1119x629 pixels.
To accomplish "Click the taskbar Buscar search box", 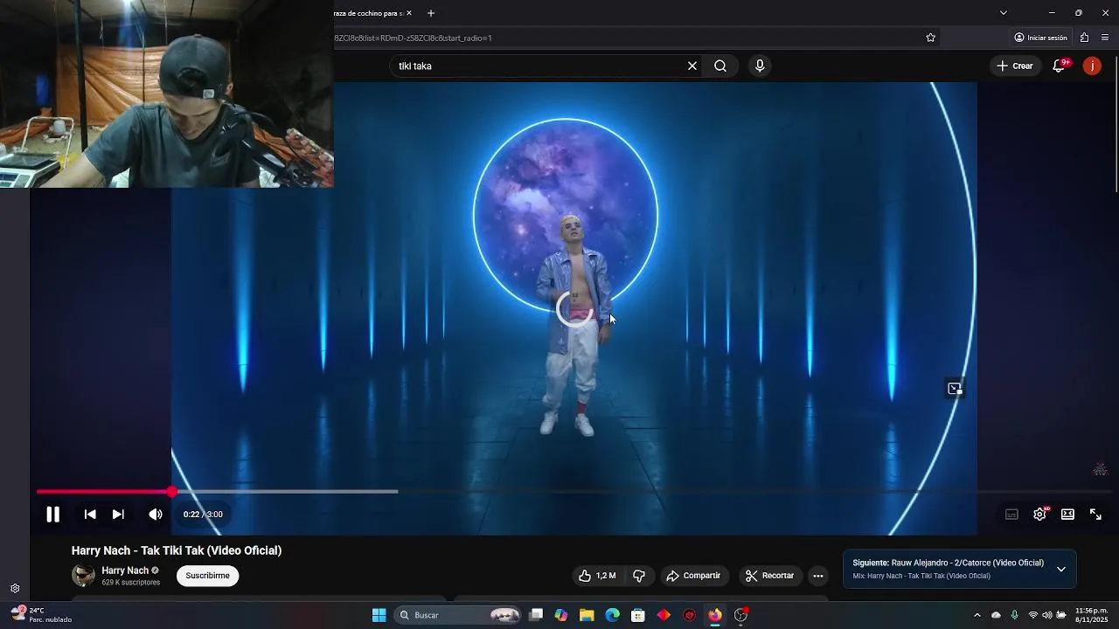I will click(459, 615).
